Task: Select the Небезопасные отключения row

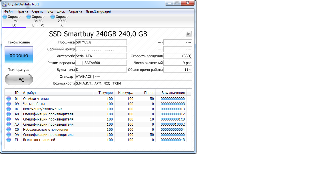Action: (96, 129)
